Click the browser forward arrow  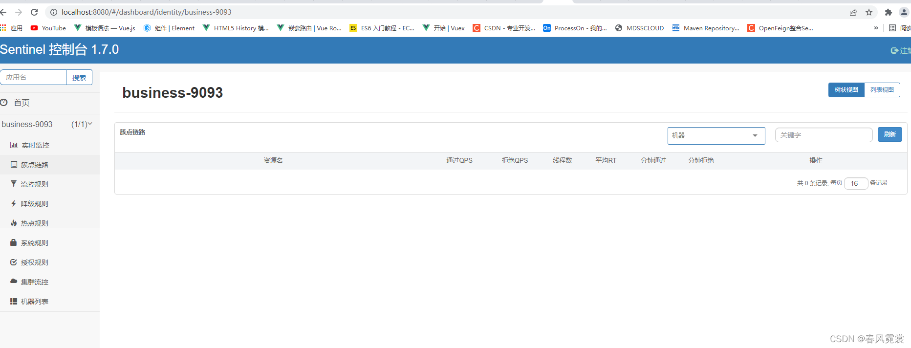[x=19, y=12]
